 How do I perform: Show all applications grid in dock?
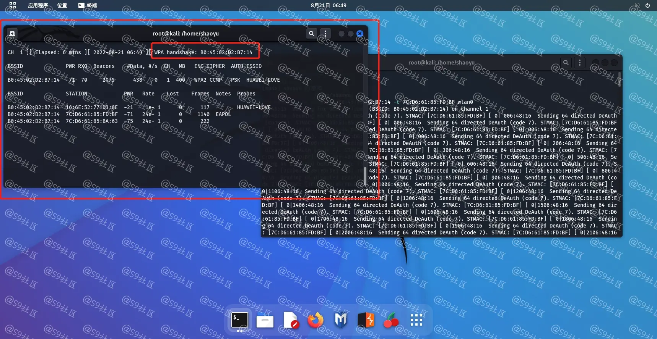[416, 320]
